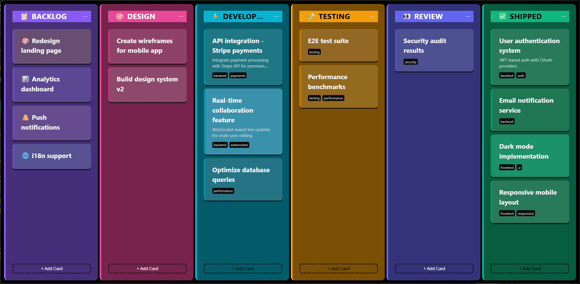Open the Optimize database queries card
The image size is (580, 284).
point(243,175)
